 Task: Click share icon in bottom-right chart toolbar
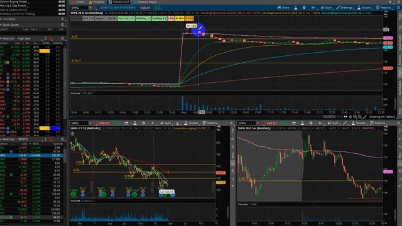[x=294, y=123]
